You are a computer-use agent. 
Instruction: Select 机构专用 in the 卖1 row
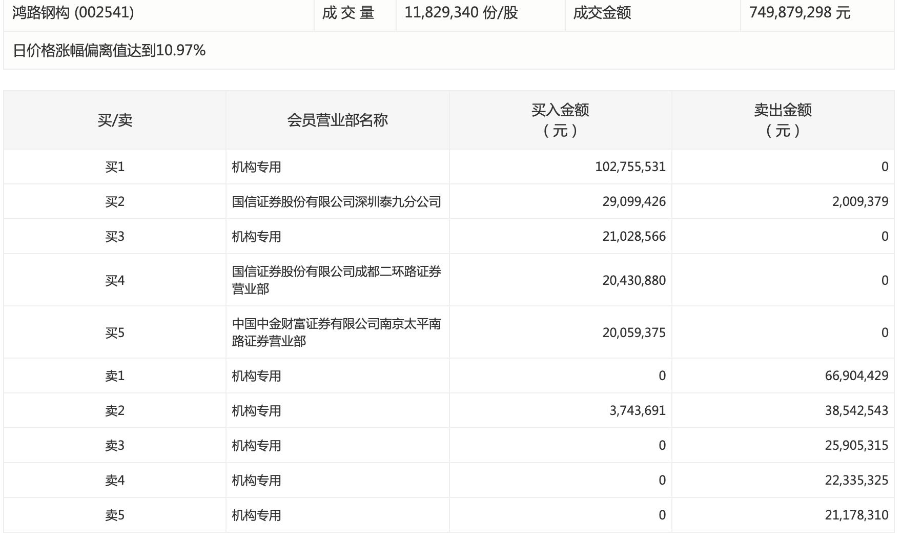(256, 376)
